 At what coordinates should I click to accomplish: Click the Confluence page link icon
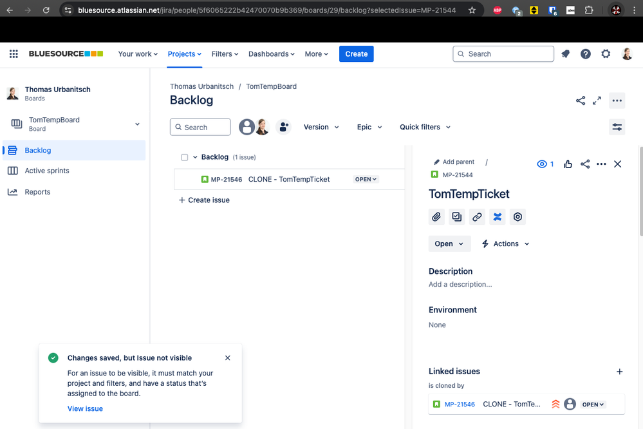click(x=498, y=217)
